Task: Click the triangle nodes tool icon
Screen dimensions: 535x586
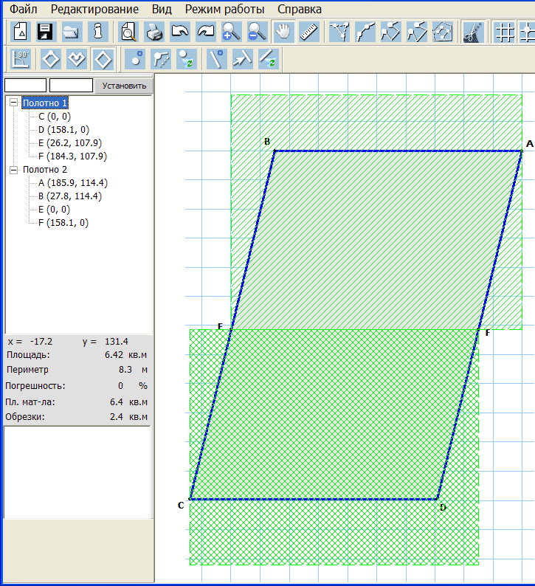Action: pos(339,32)
